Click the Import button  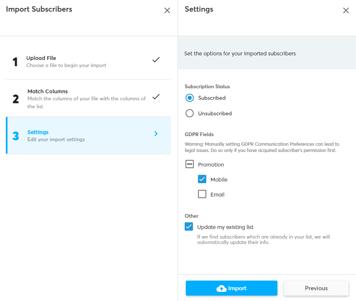(232, 288)
